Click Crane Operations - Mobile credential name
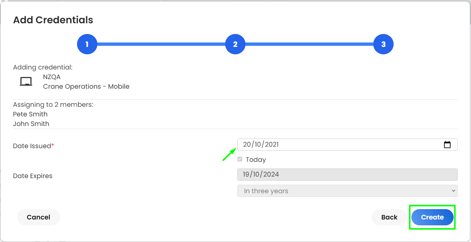The width and height of the screenshot is (471, 242). [86, 86]
